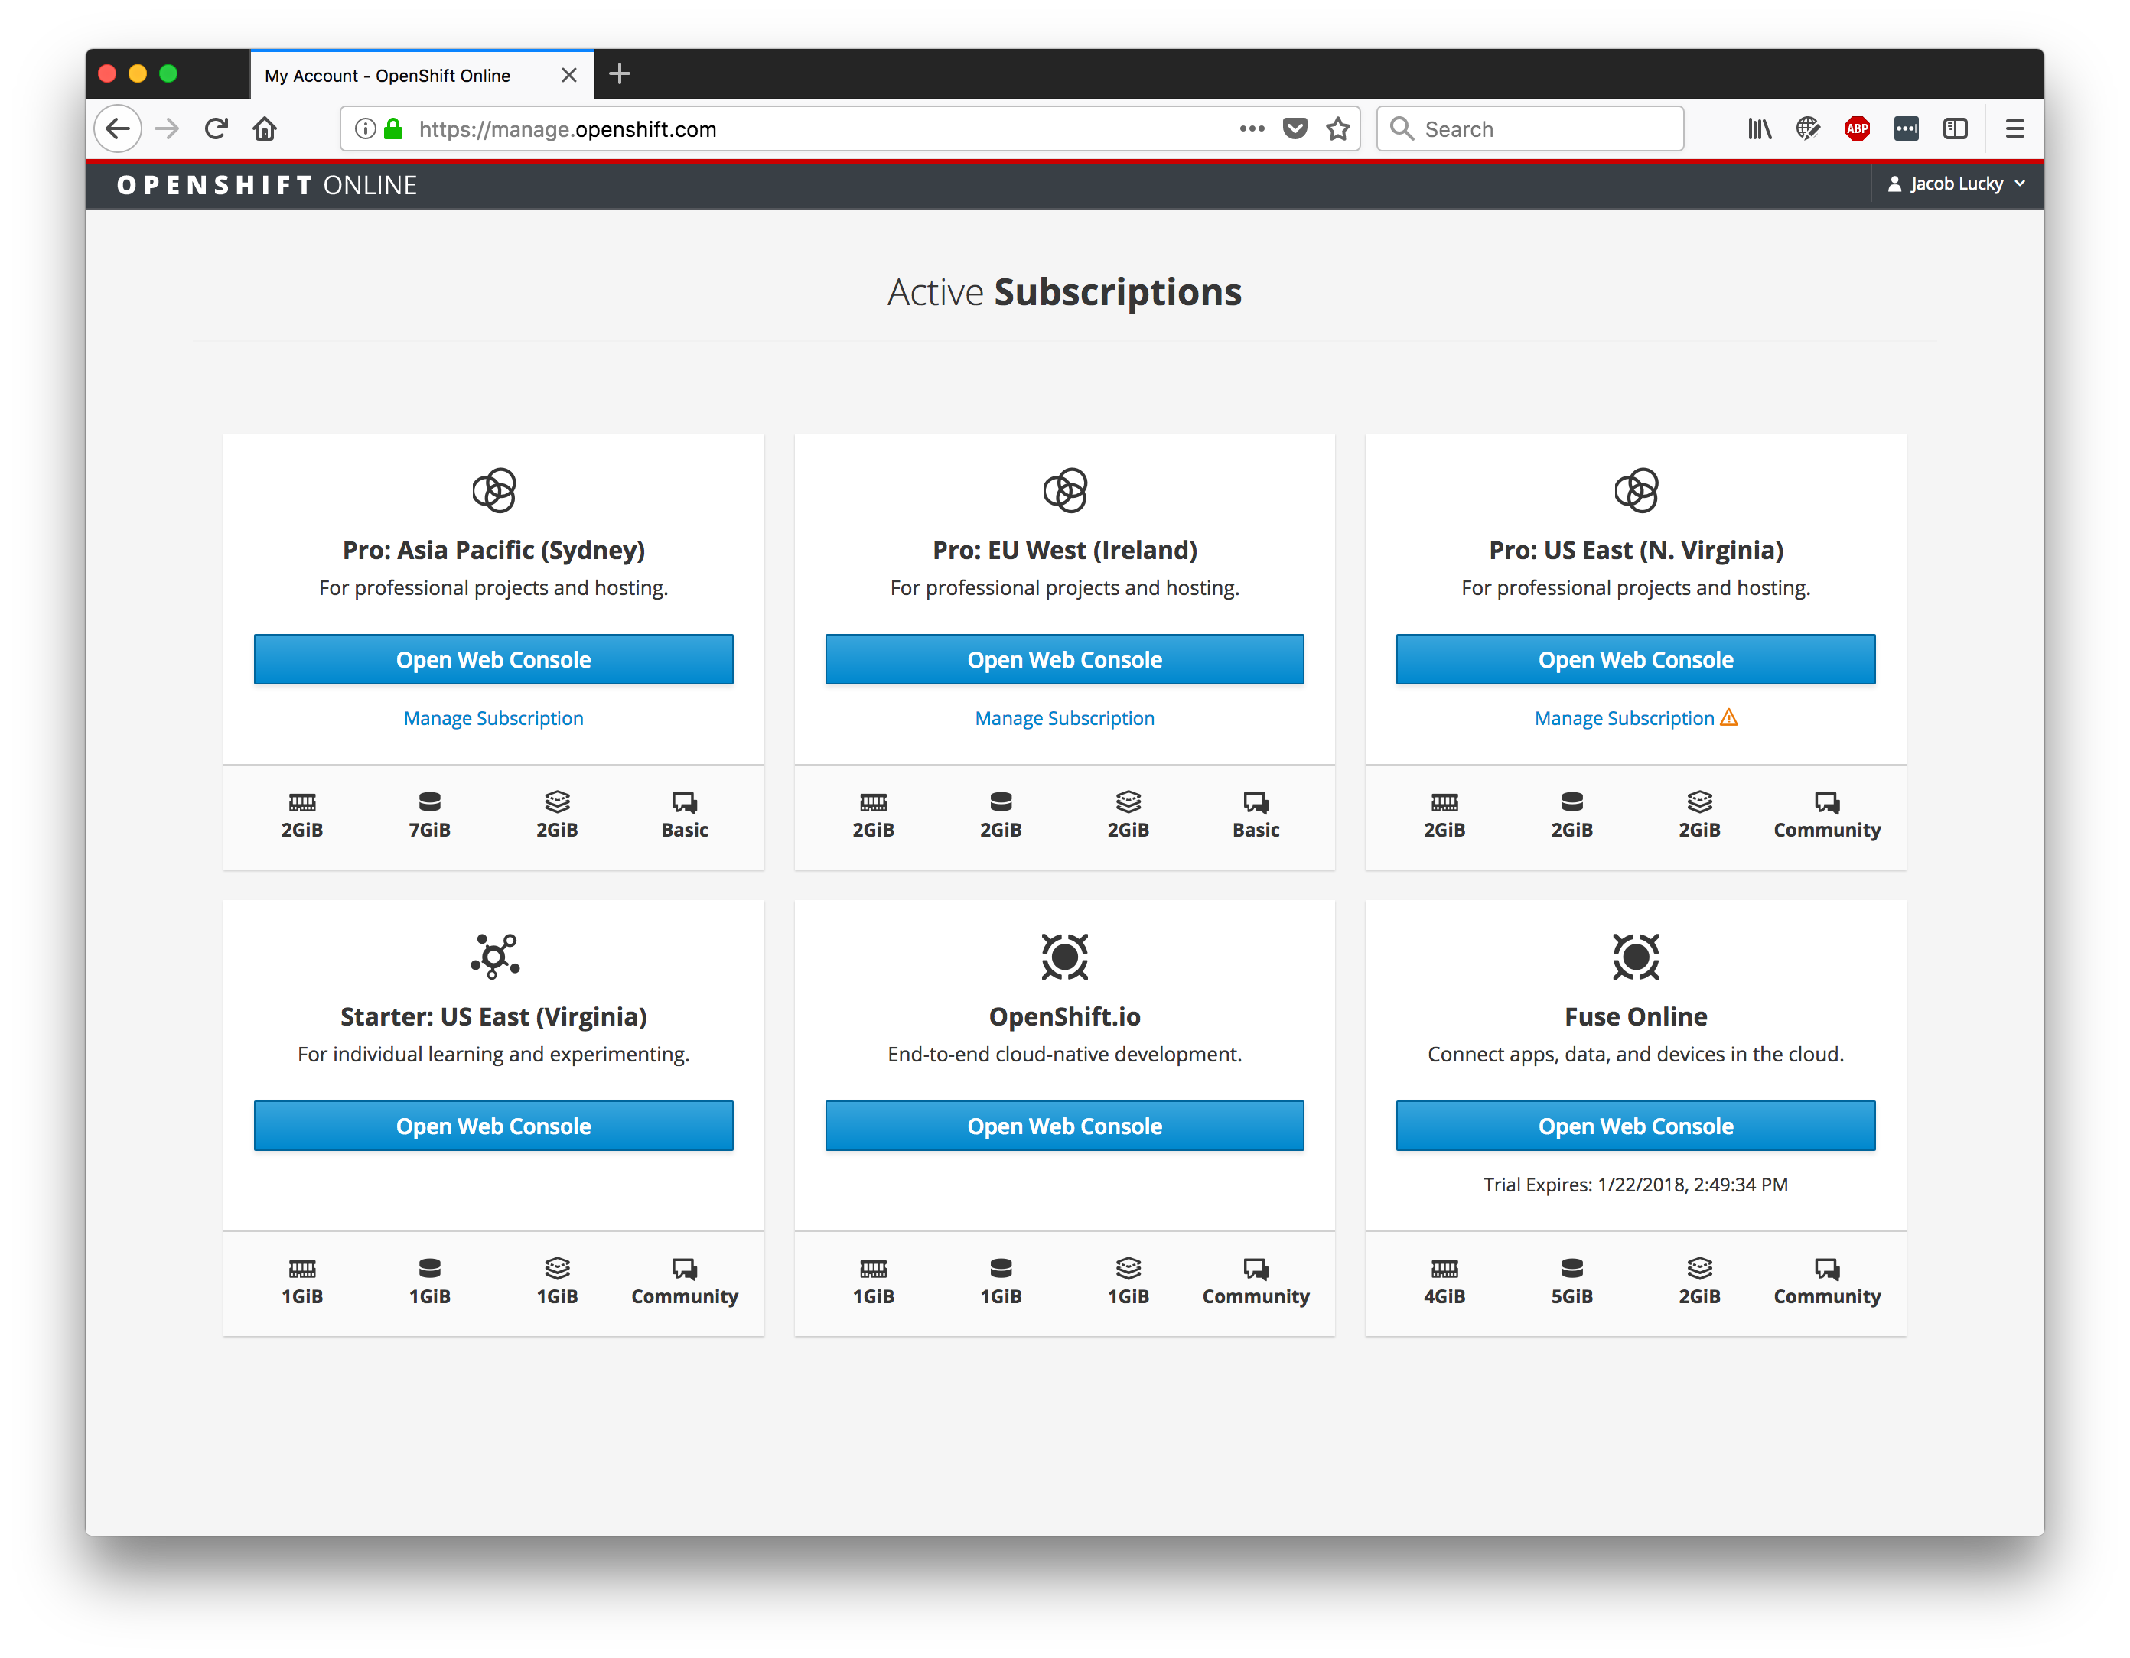The width and height of the screenshot is (2130, 1658).
Task: Open the Firefox hamburger menu
Action: click(2015, 128)
